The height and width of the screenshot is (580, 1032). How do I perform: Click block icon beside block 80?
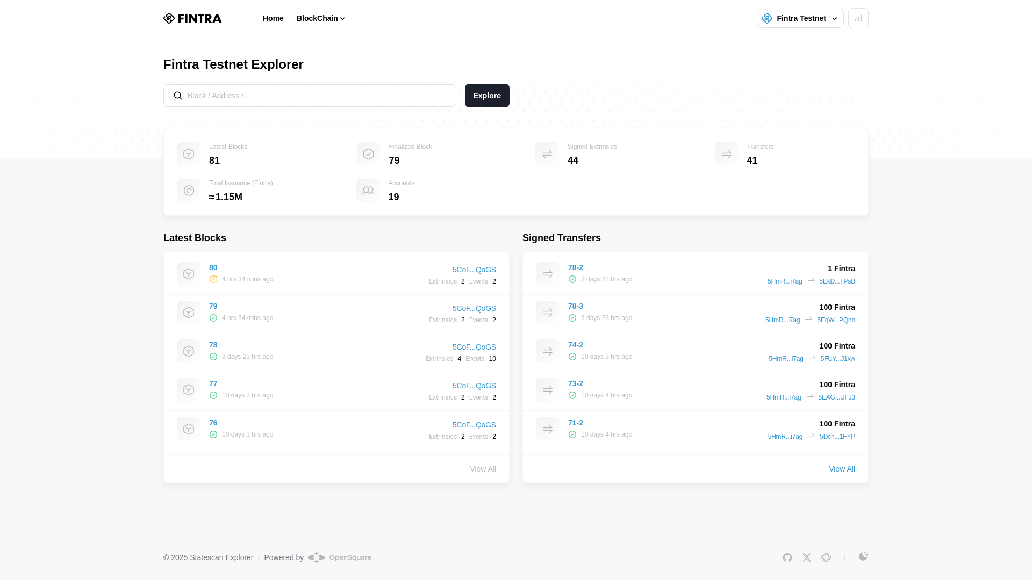point(189,274)
